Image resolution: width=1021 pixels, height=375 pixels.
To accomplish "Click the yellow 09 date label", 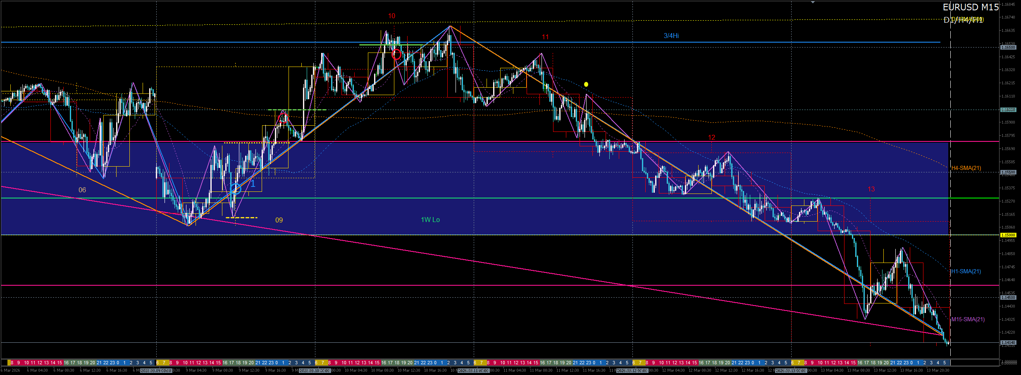I will [279, 220].
